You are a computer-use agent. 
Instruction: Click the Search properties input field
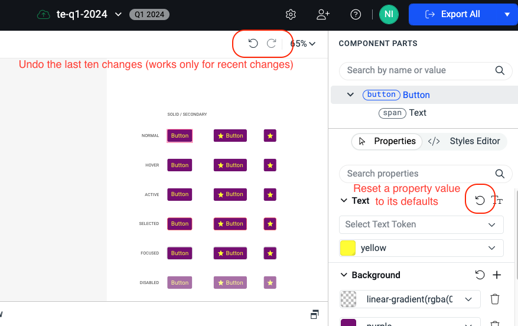pyautogui.click(x=418, y=174)
